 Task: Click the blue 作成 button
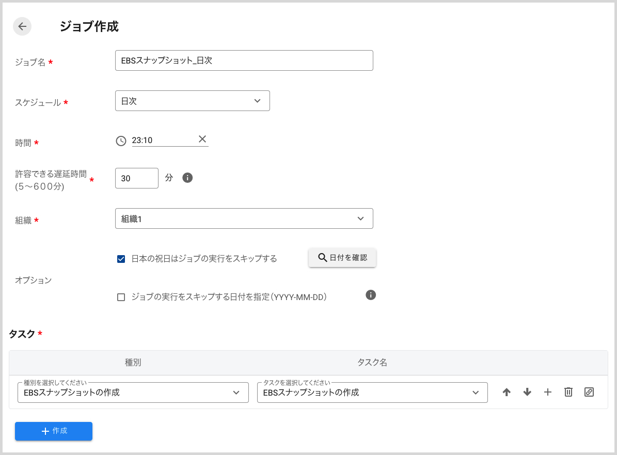click(x=54, y=431)
